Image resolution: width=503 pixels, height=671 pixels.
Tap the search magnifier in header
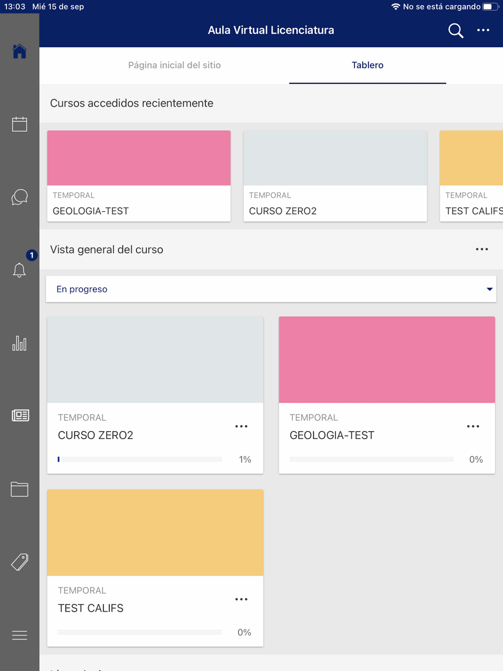[456, 31]
